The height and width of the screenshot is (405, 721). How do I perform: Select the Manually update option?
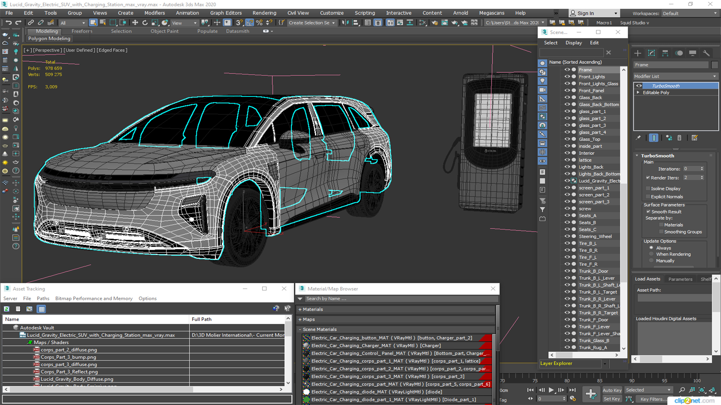coord(652,261)
